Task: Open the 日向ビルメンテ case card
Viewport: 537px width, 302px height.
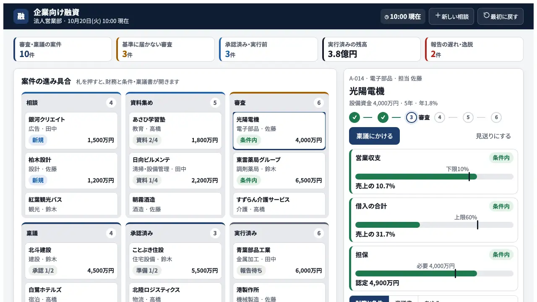Action: pos(175,171)
